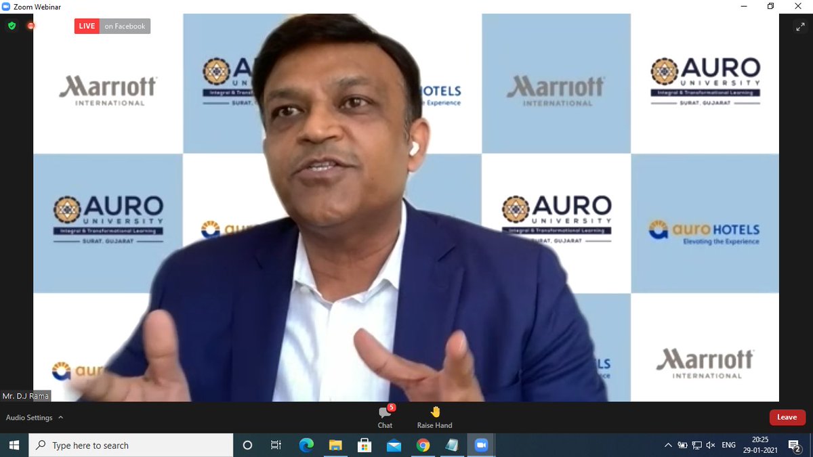This screenshot has width=813, height=457.
Task: Click the speaker video of Mr. DJ Rama
Action: point(406,207)
